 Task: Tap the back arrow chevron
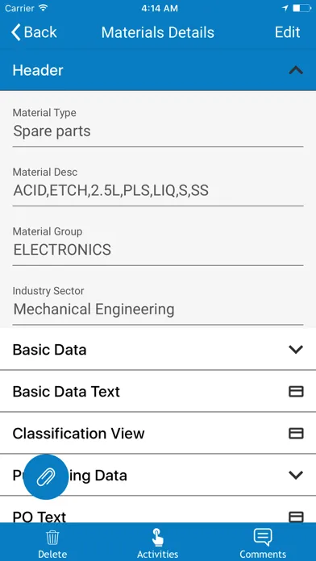click(x=16, y=32)
